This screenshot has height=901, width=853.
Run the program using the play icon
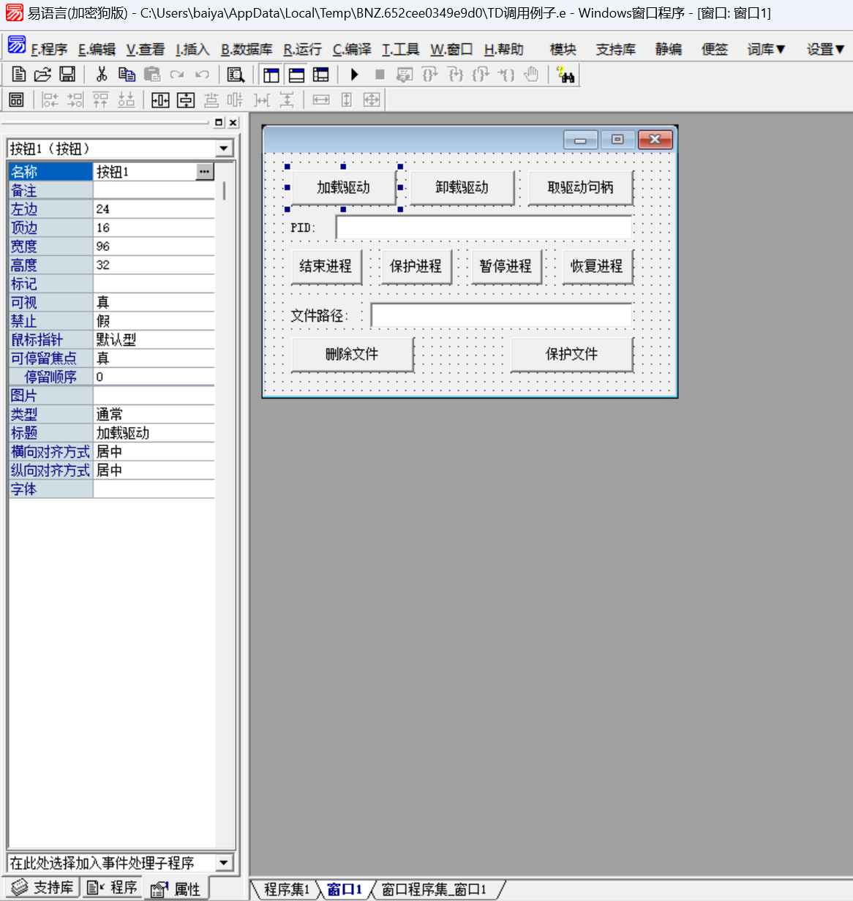pos(354,74)
